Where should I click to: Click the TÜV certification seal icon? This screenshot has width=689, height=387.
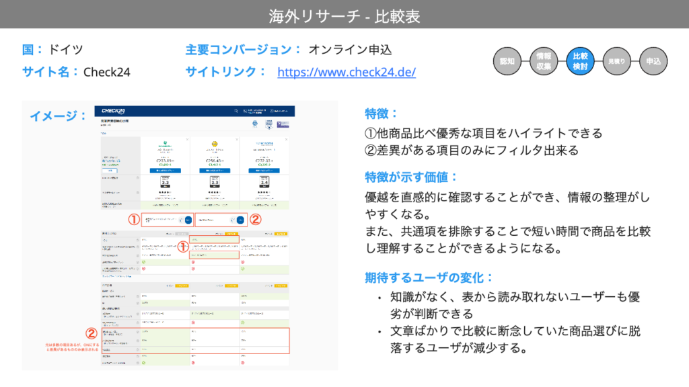point(269,125)
